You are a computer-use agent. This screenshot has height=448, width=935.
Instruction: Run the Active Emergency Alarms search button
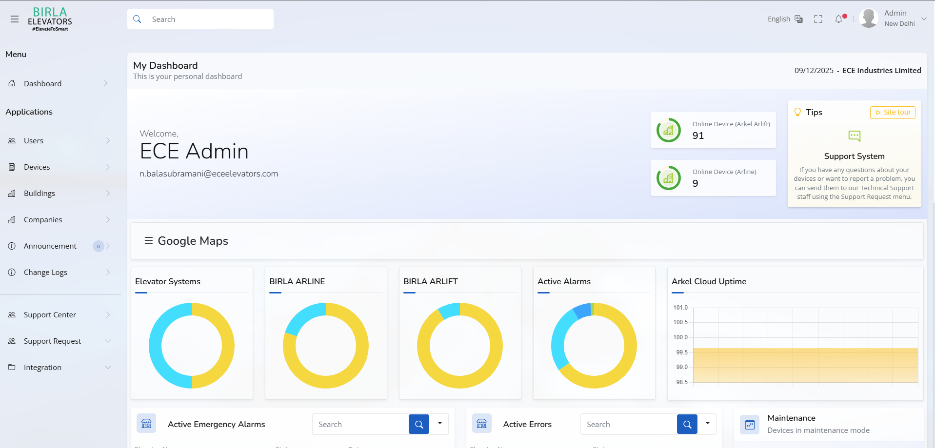point(419,424)
